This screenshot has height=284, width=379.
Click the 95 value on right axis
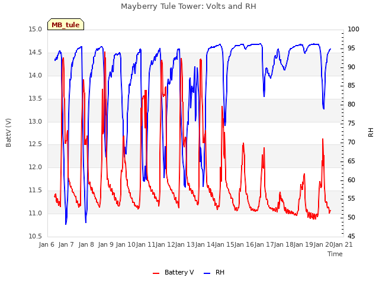click(x=351, y=48)
